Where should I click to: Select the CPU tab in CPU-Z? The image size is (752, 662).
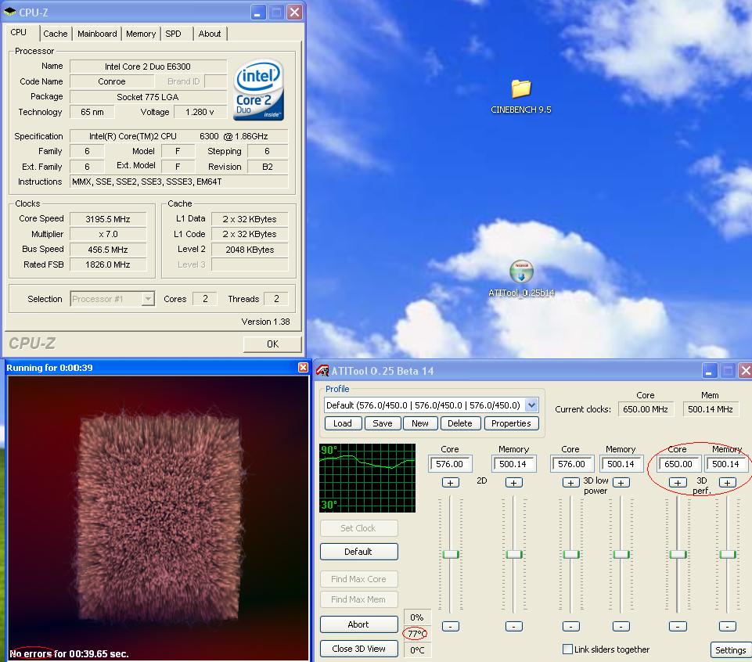coord(19,33)
